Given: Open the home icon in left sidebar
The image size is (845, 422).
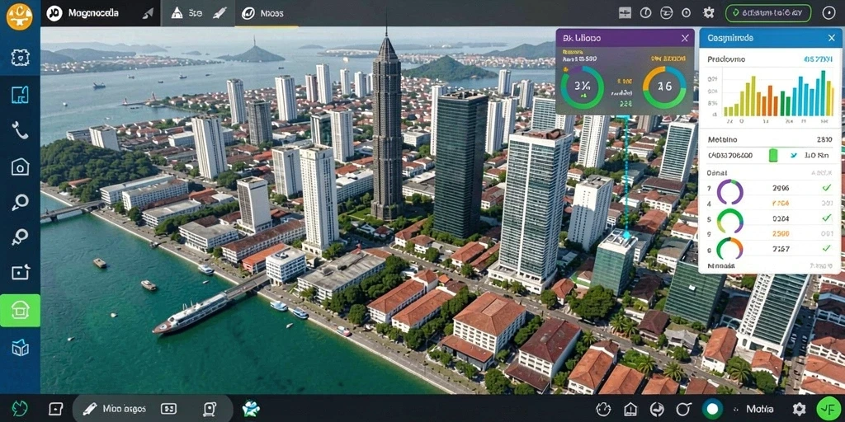Looking at the screenshot, I should click(20, 166).
